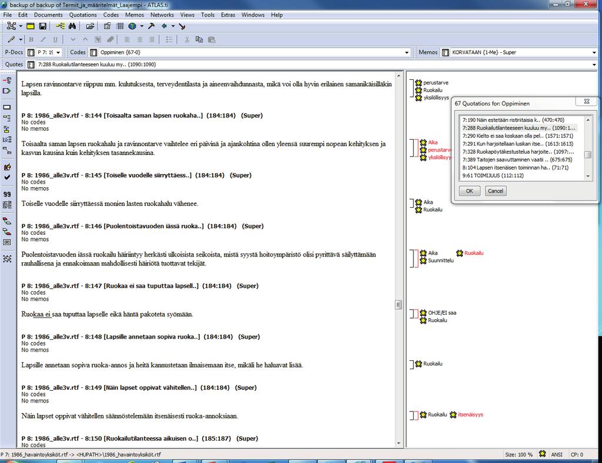602x463 pixels.
Task: Click the open folder icon in toolbar
Action: 90,26
